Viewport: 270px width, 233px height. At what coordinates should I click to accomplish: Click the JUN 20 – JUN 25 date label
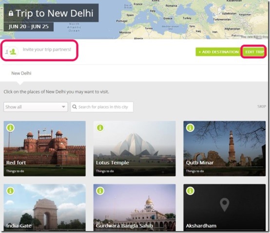29,27
